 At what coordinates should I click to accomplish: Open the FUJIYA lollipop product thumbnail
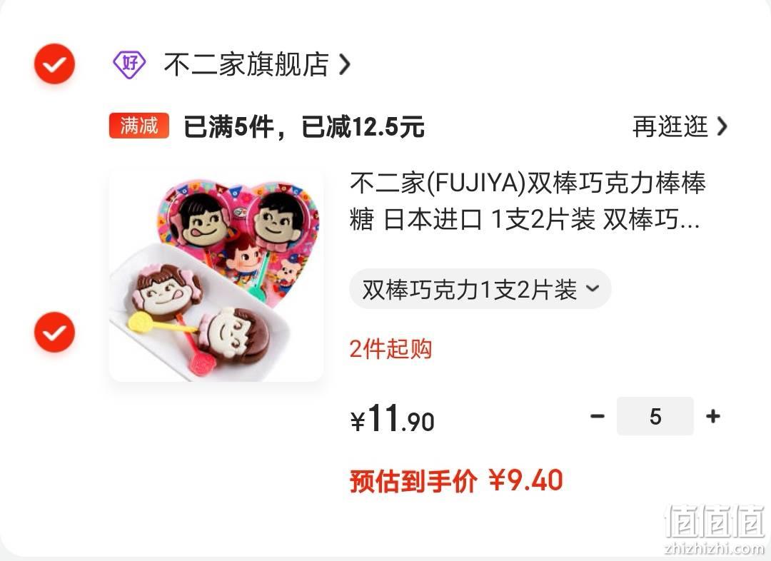[216, 276]
